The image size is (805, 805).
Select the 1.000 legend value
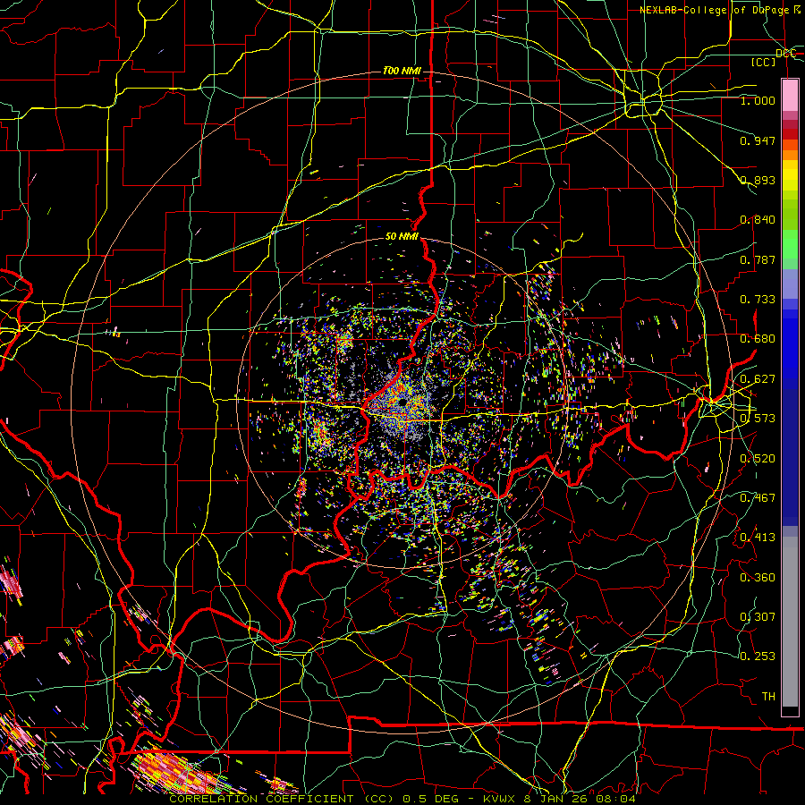(x=758, y=100)
